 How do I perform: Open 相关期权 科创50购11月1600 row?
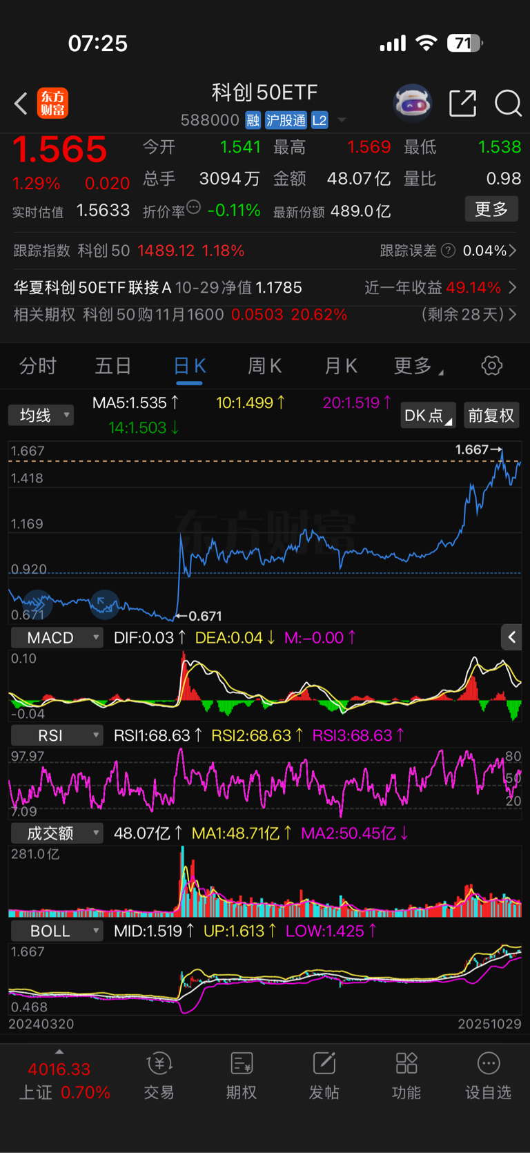pyautogui.click(x=265, y=315)
